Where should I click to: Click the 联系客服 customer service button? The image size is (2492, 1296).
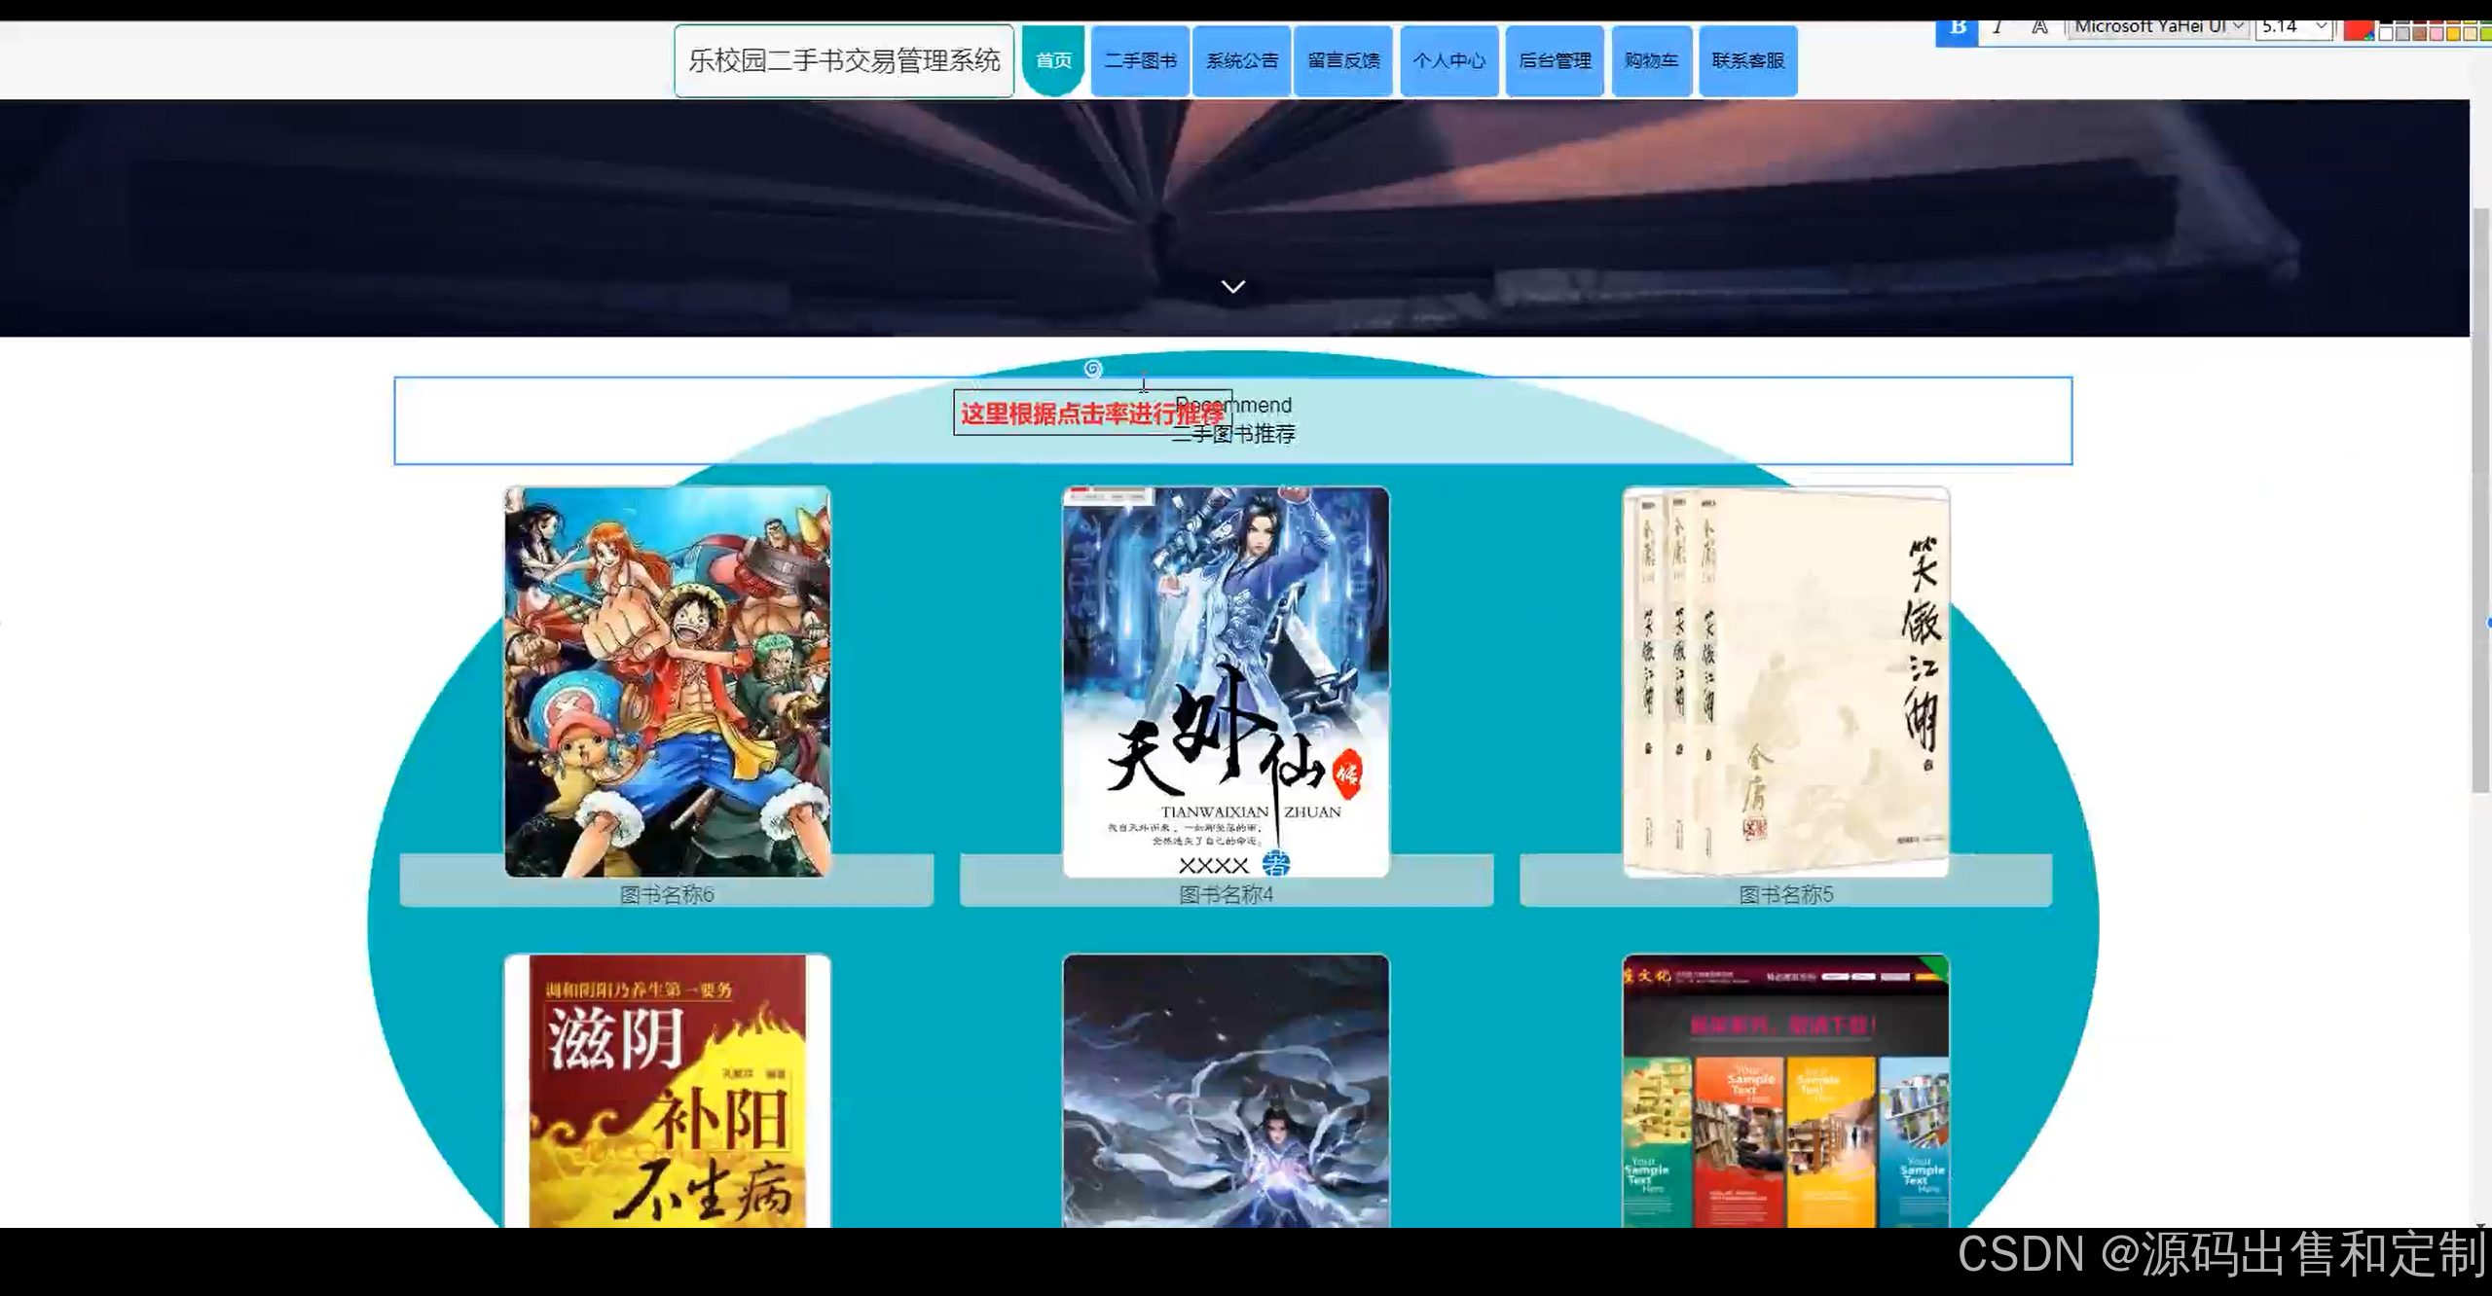point(1748,60)
